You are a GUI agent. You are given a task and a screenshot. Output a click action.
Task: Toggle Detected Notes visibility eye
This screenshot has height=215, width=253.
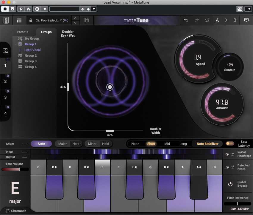tap(227, 167)
